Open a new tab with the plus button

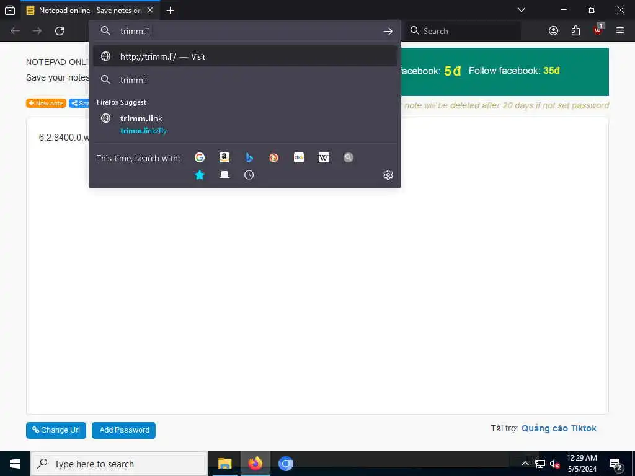(170, 10)
